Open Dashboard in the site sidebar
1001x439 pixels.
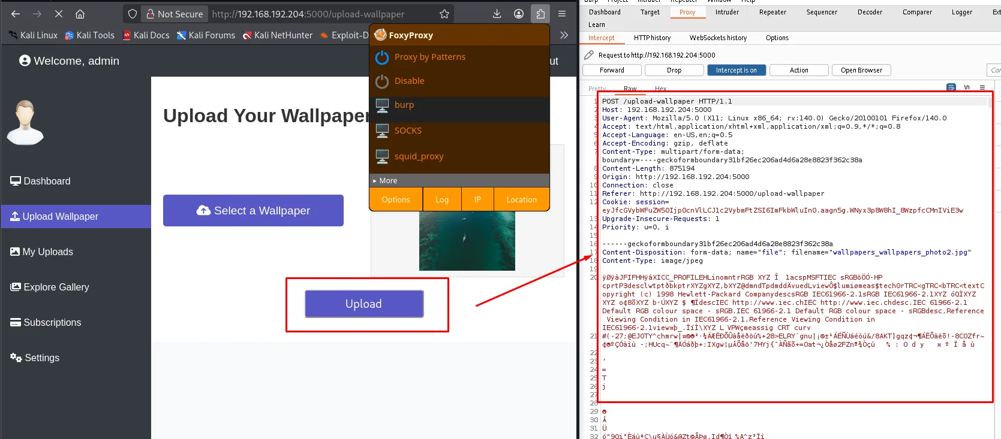pyautogui.click(x=76, y=181)
